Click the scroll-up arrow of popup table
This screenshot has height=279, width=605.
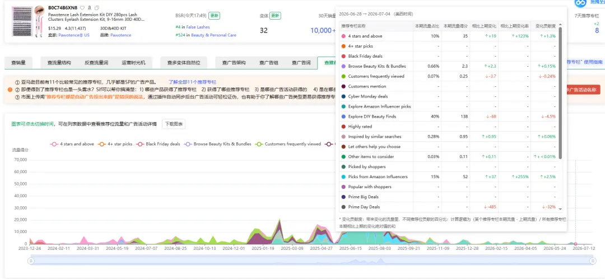pos(560,24)
